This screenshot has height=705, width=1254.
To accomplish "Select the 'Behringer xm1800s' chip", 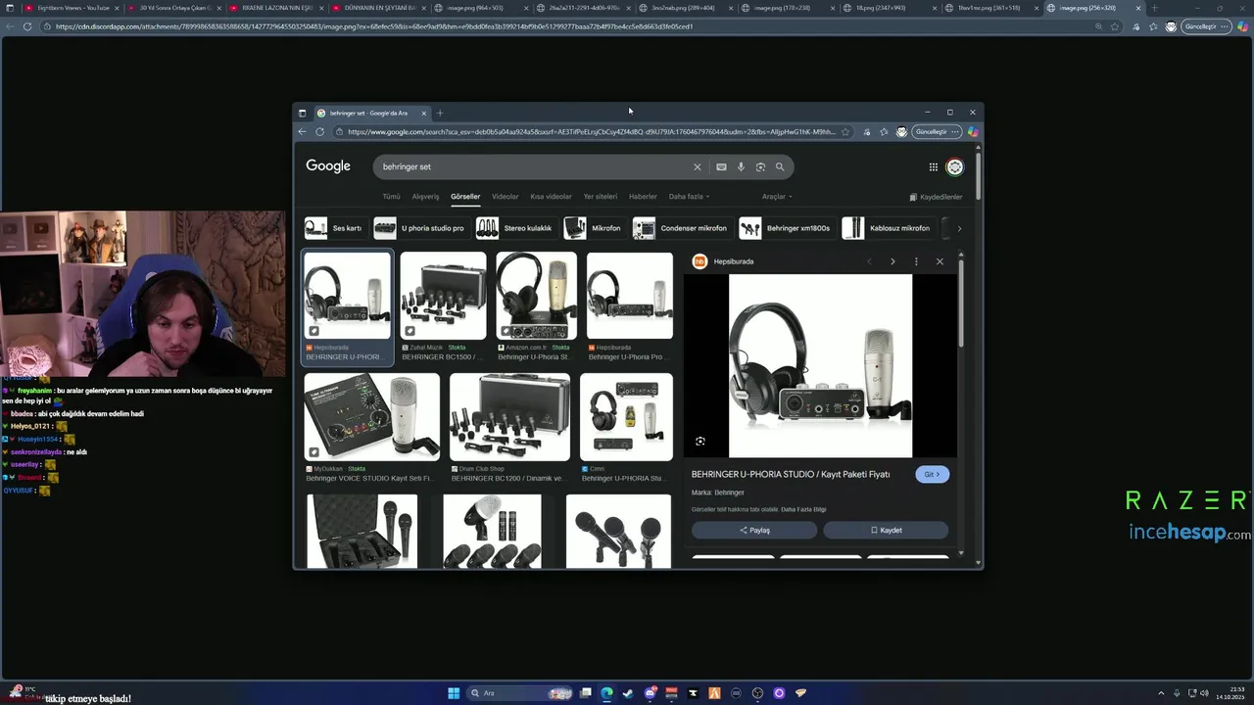I will 786,228.
